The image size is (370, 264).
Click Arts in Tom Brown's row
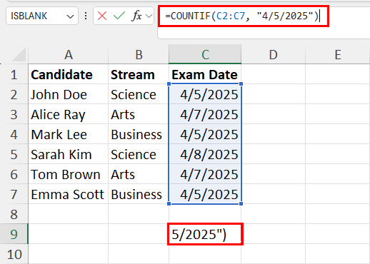[x=139, y=174]
